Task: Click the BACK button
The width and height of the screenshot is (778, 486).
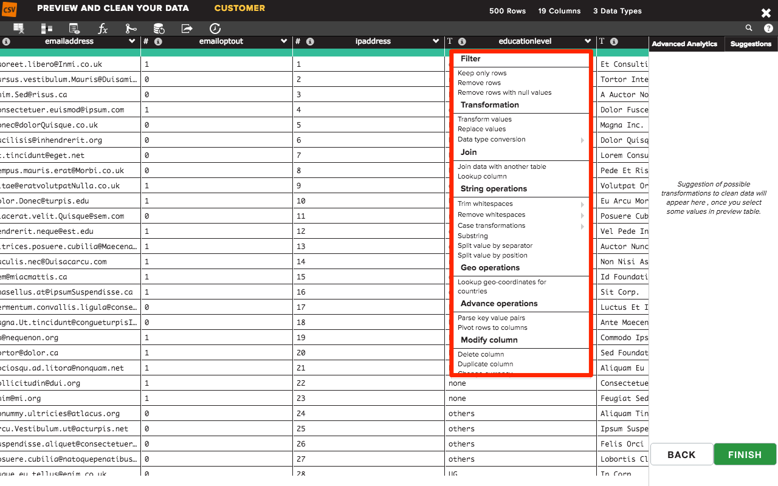Action: (x=681, y=454)
